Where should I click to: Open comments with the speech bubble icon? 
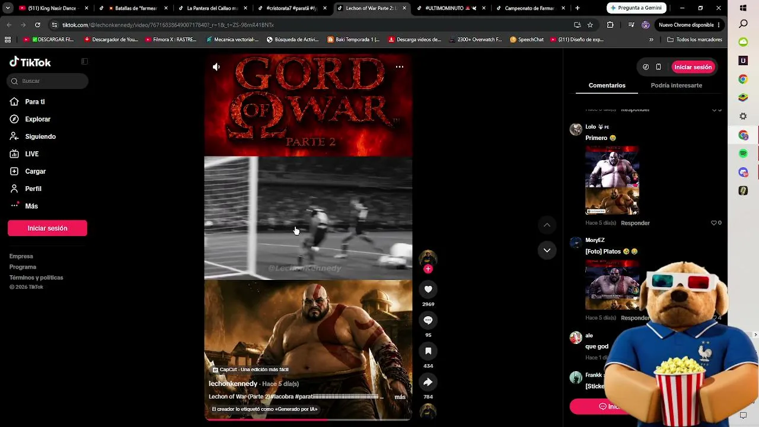click(428, 320)
